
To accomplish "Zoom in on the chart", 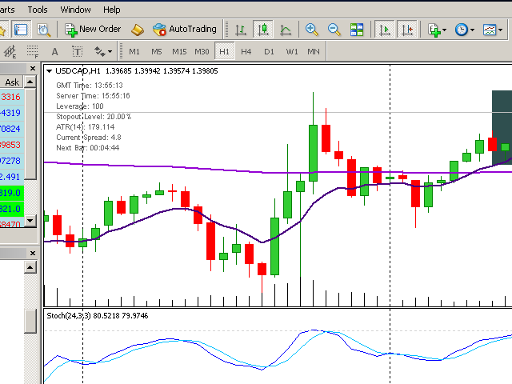I will click(x=312, y=30).
